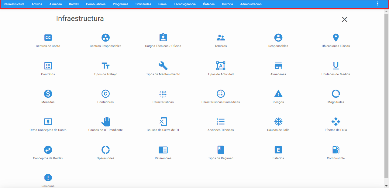Open the Responsables person icon
Viewport: 389px width, 188px height.
pos(278,38)
